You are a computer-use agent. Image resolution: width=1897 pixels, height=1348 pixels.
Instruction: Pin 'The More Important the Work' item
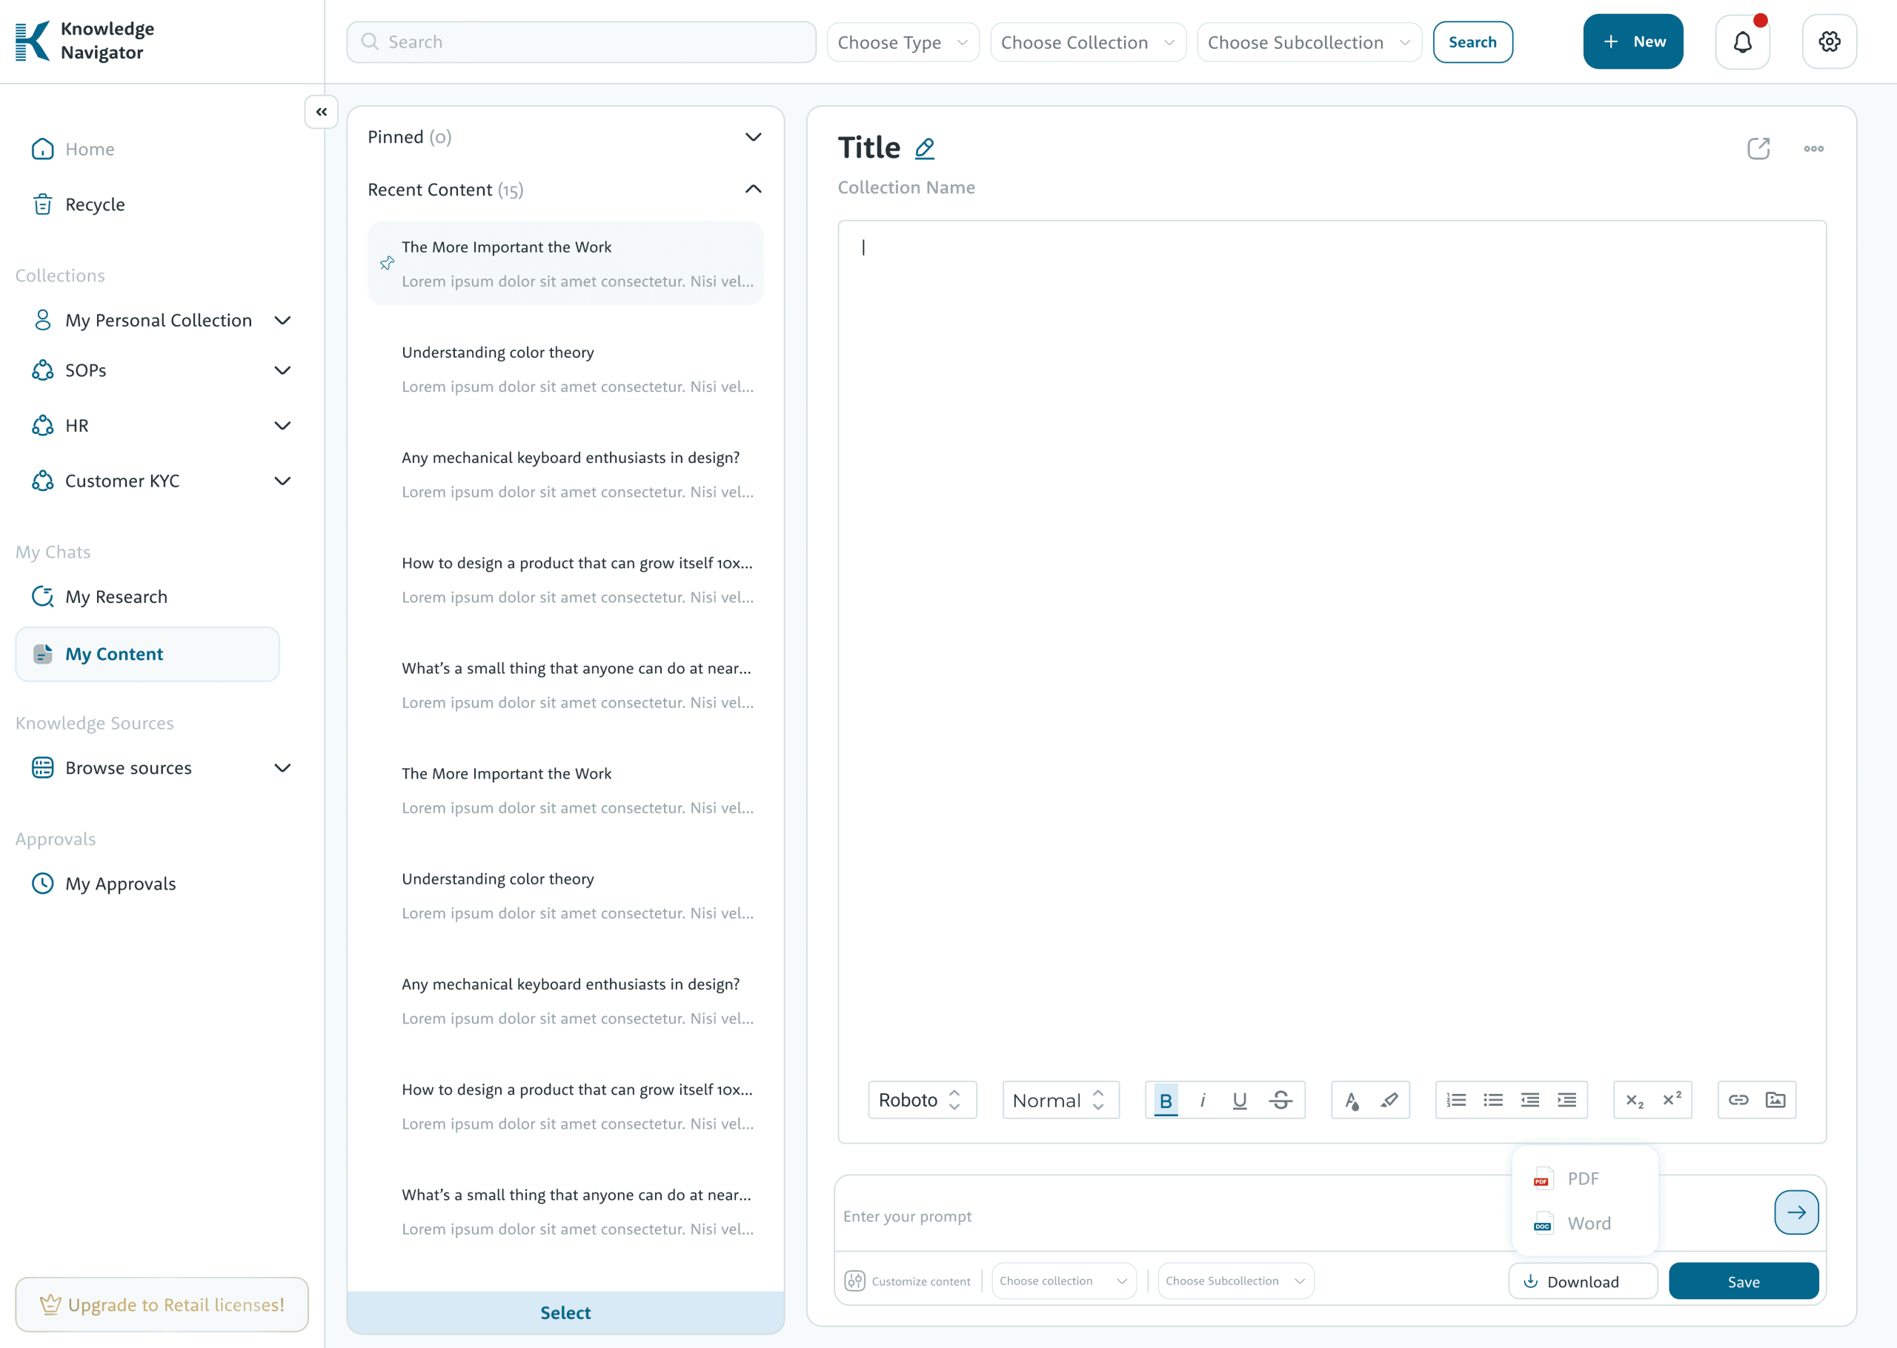pos(387,264)
